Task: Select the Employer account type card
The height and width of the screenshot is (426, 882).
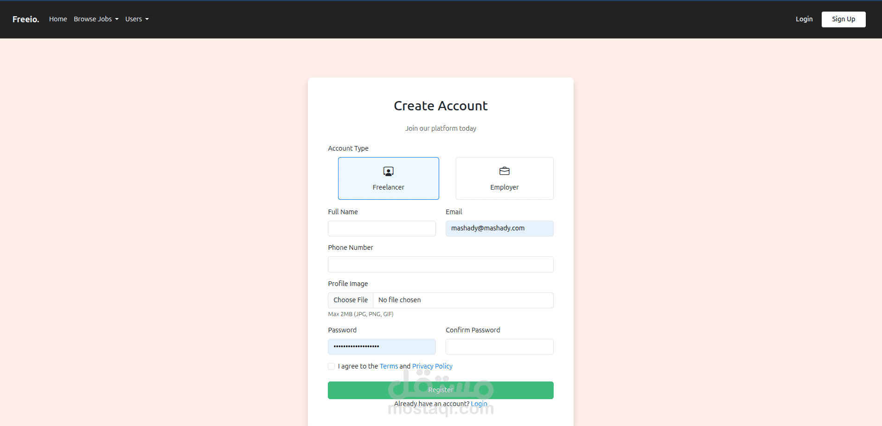Action: coord(505,178)
